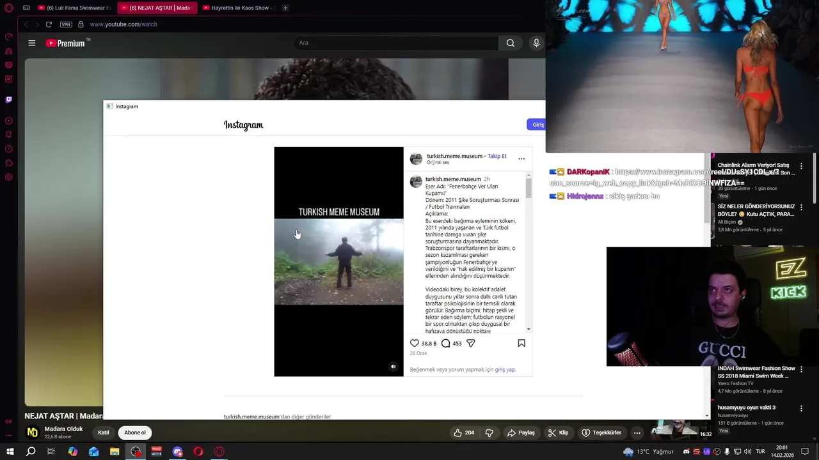
Task: Switch to the Luli Fama Swimwear tab
Action: click(74, 8)
